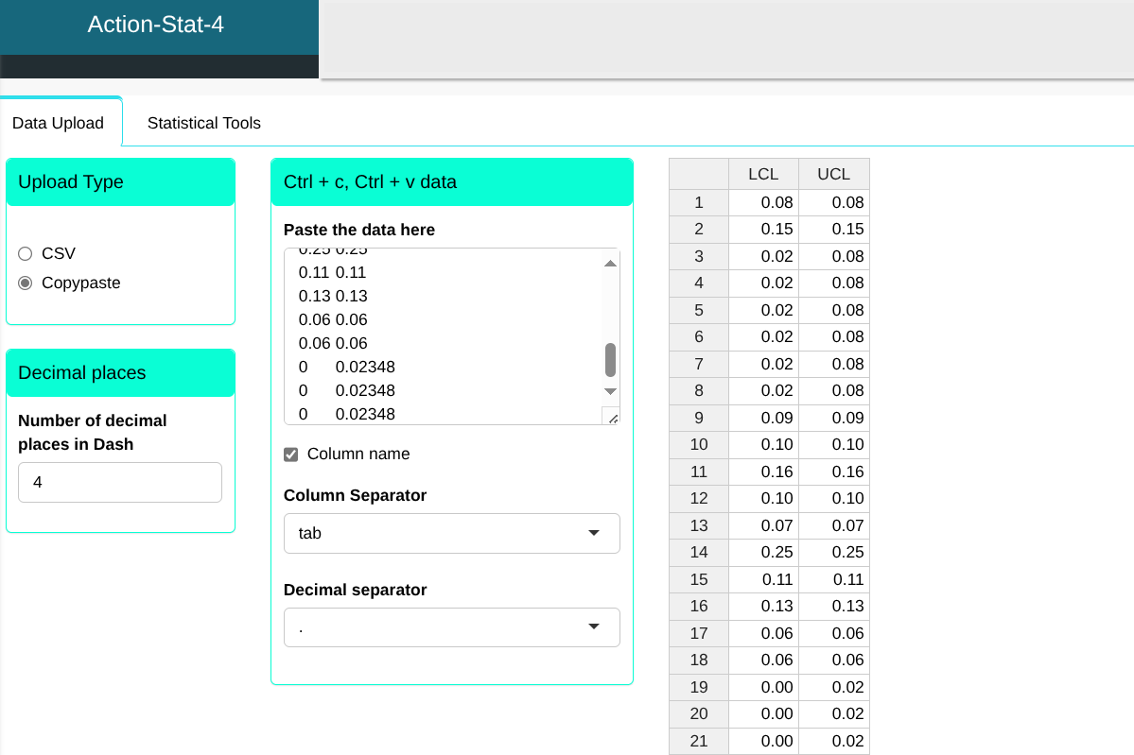Toggle the Column name checkbox
1134x755 pixels.
coord(291,455)
